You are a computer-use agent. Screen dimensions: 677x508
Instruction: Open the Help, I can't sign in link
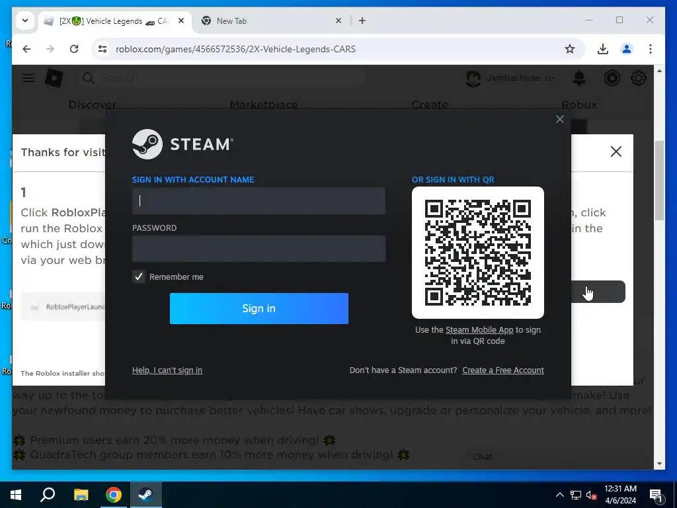click(x=167, y=370)
